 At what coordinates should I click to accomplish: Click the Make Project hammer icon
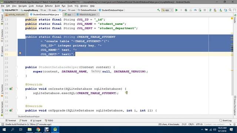(158, 10)
